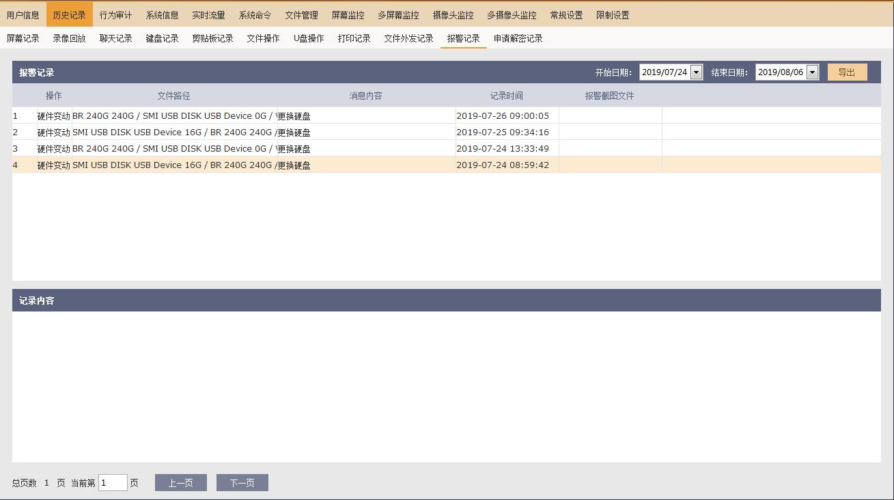Viewport: 894px width, 500px height.
Task: Open the 文件外发记录 sub-tab
Action: pos(408,38)
